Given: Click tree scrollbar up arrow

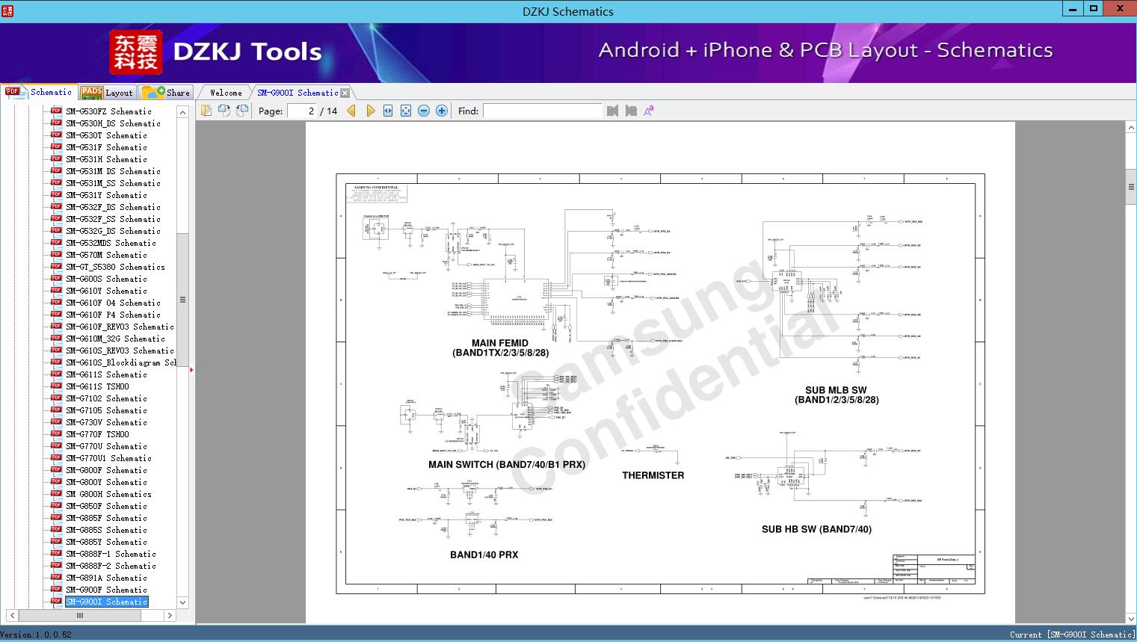Looking at the screenshot, I should [x=182, y=112].
